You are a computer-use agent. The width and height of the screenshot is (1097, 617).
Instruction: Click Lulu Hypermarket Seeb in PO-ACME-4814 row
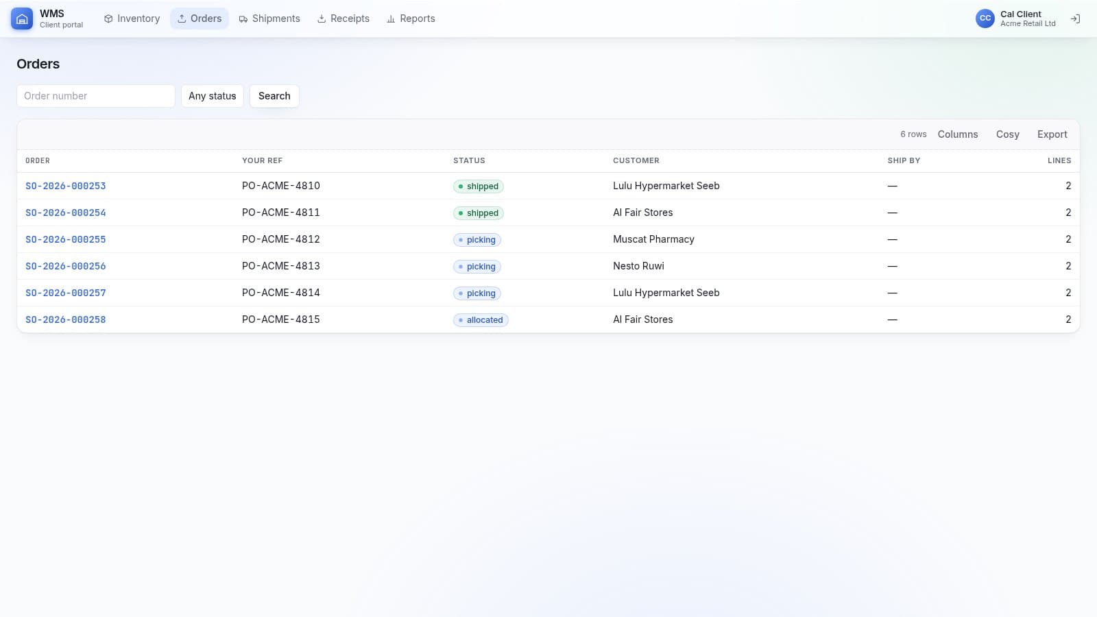666,293
